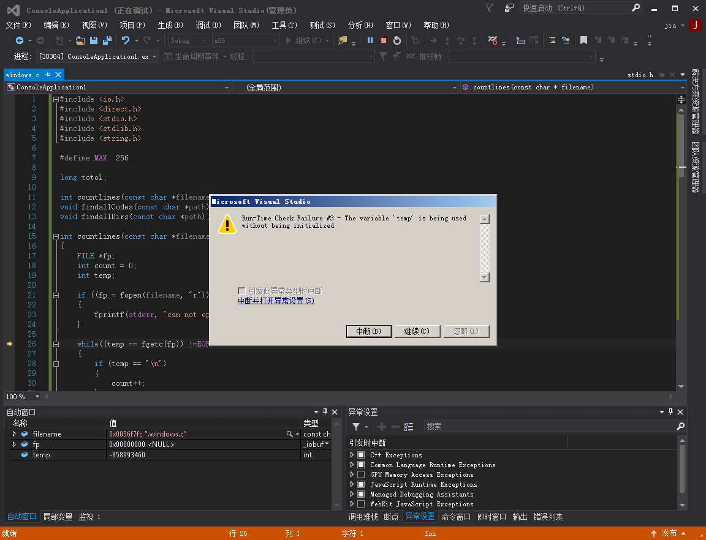Click the Continue (继续) button in dialog
This screenshot has height=540, width=706.
click(417, 331)
